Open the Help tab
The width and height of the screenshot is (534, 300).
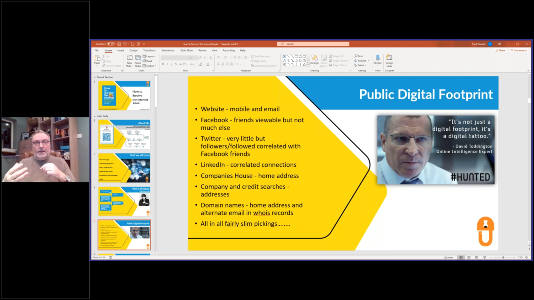(243, 50)
